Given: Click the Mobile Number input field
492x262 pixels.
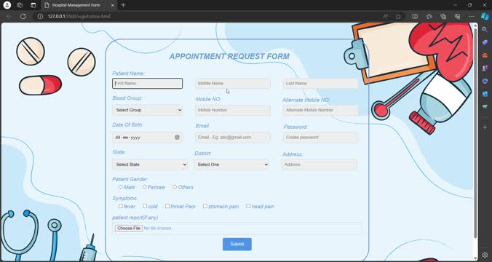Looking at the screenshot, I should click(232, 110).
